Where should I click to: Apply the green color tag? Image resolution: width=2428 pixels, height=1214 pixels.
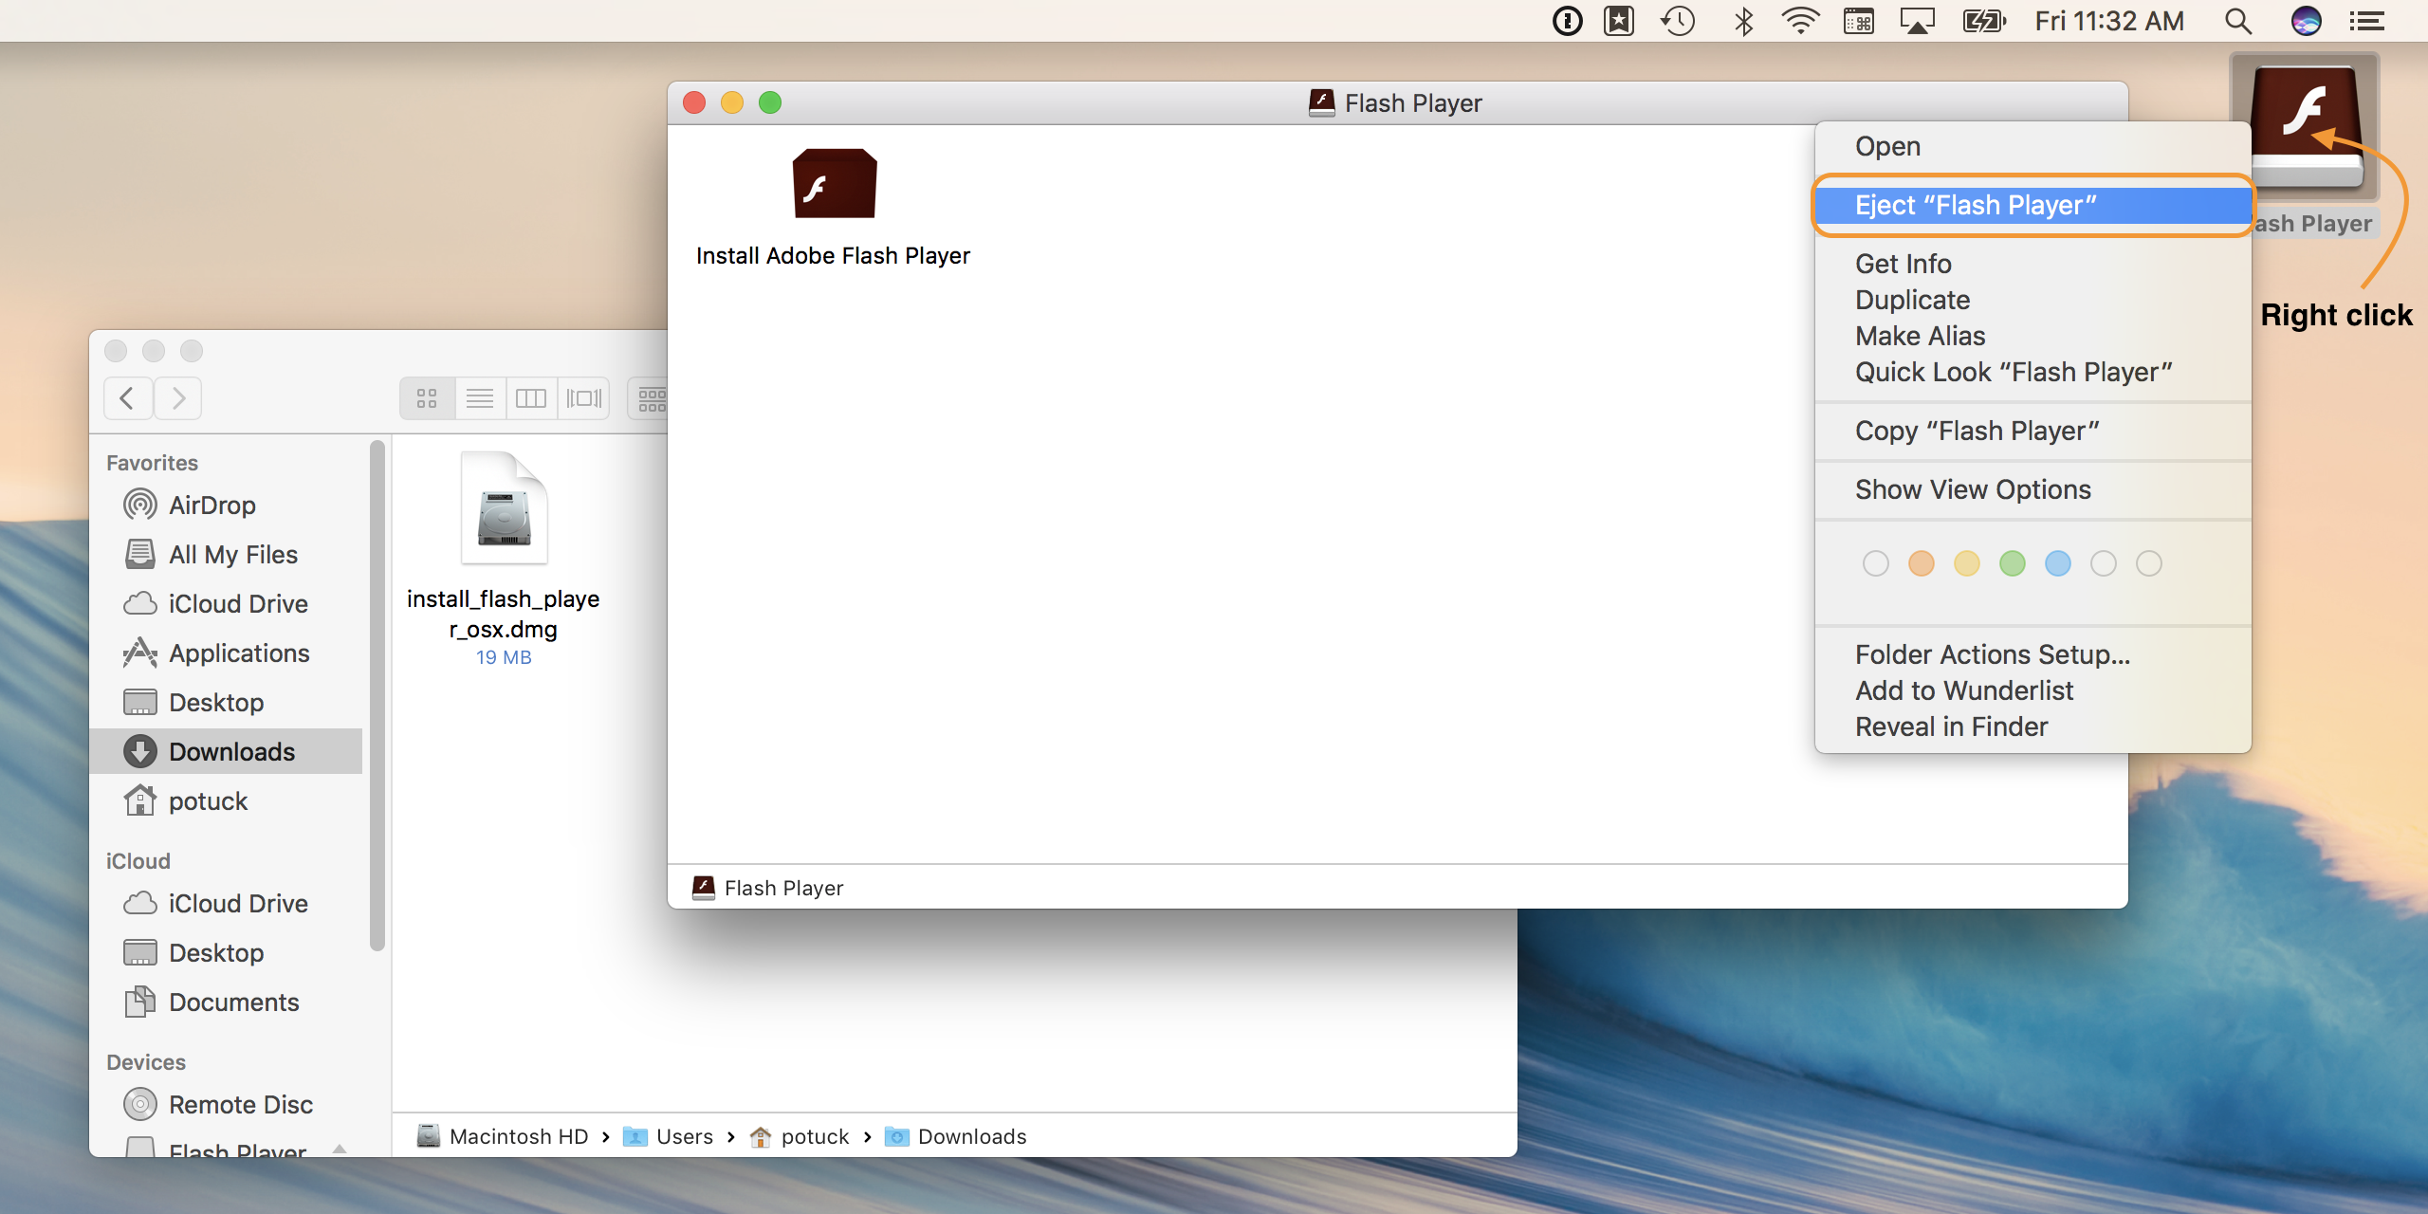(2012, 563)
